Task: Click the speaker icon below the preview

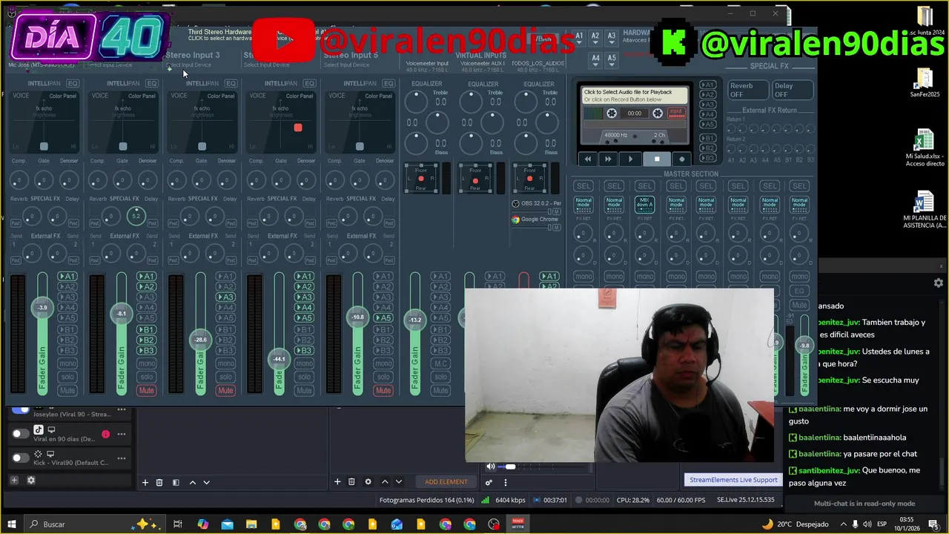Action: pyautogui.click(x=490, y=467)
